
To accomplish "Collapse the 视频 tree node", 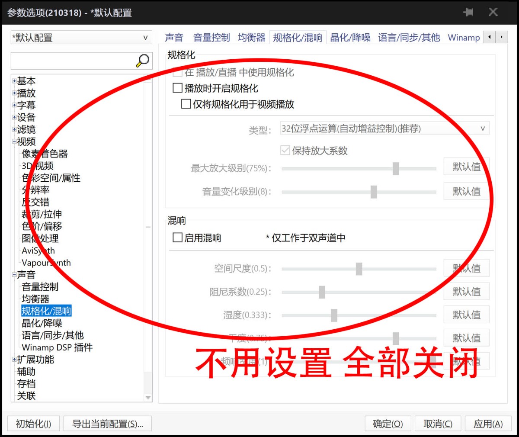I will 14,141.
